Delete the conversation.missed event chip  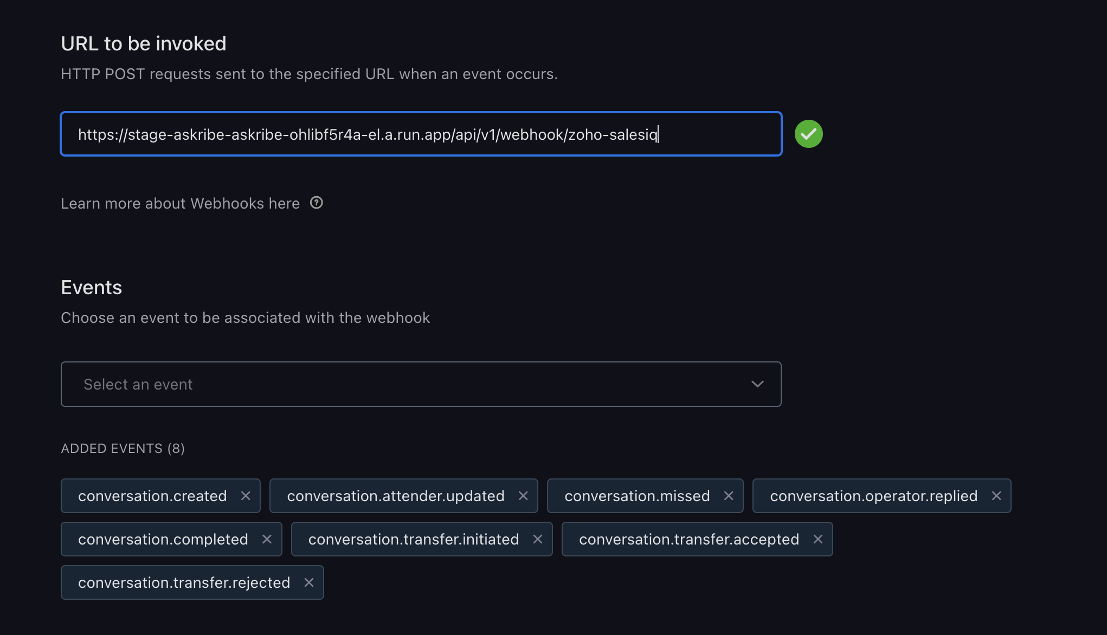[x=729, y=496]
